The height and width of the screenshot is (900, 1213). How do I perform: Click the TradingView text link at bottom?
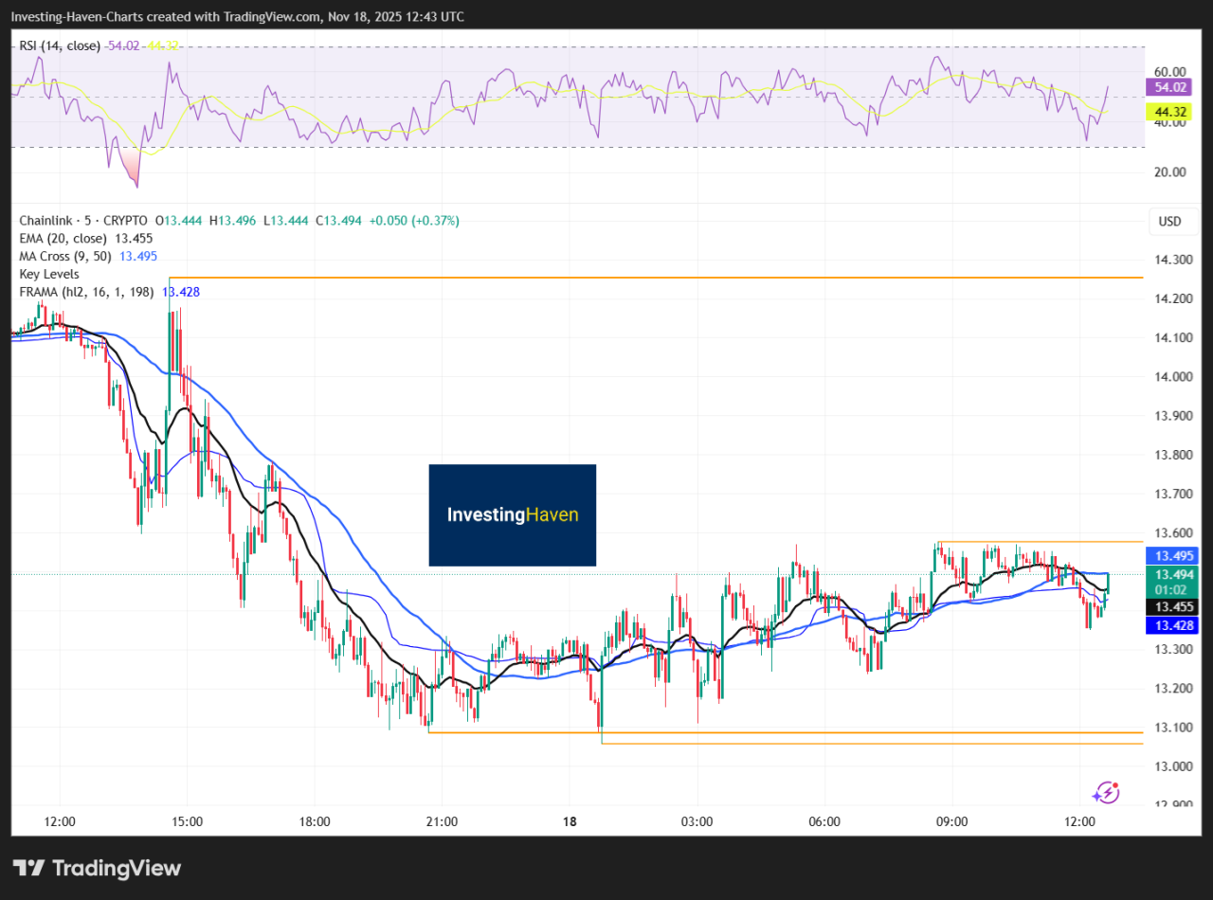point(116,868)
